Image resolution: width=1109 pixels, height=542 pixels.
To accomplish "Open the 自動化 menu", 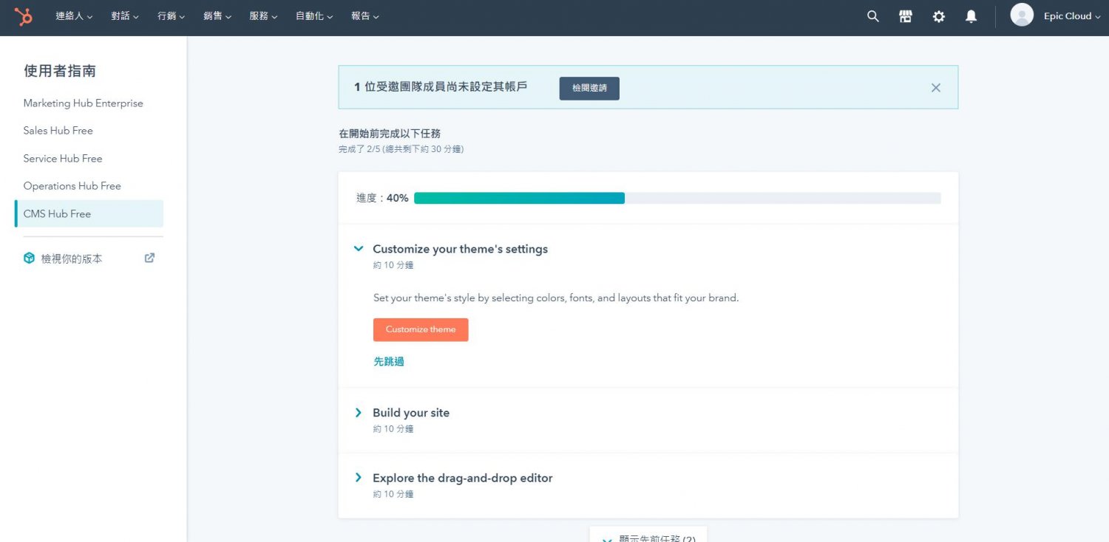I will pyautogui.click(x=314, y=16).
